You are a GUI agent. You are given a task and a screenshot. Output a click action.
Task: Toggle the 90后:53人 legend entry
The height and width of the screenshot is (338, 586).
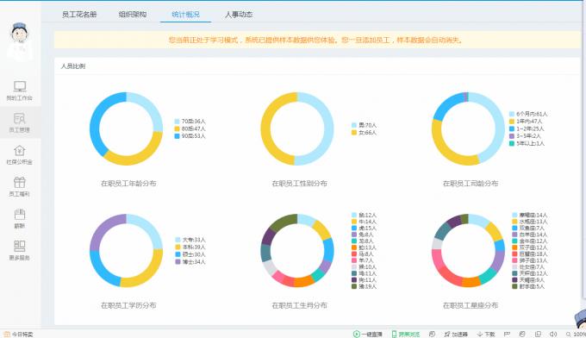click(x=190, y=136)
